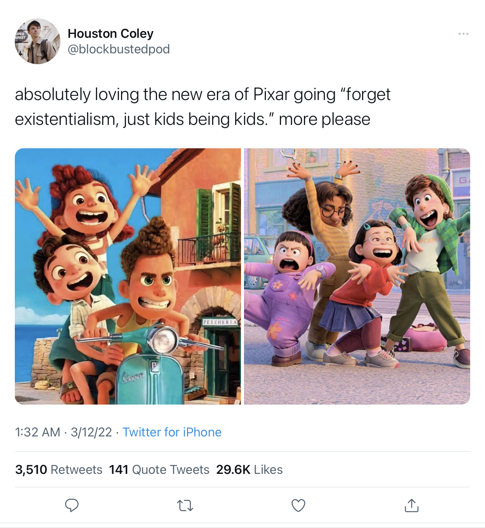Open the share sheet icon
The image size is (485, 528).
[x=412, y=505]
